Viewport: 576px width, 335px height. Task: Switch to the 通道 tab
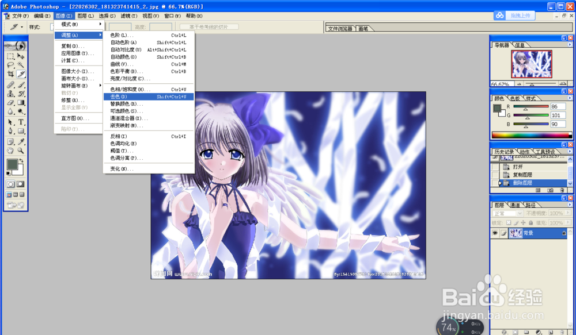(515, 205)
